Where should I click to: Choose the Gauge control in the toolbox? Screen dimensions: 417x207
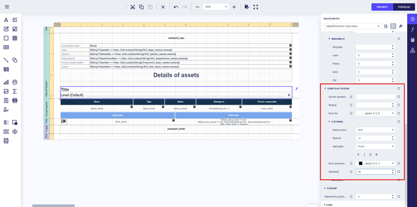pos(15,82)
